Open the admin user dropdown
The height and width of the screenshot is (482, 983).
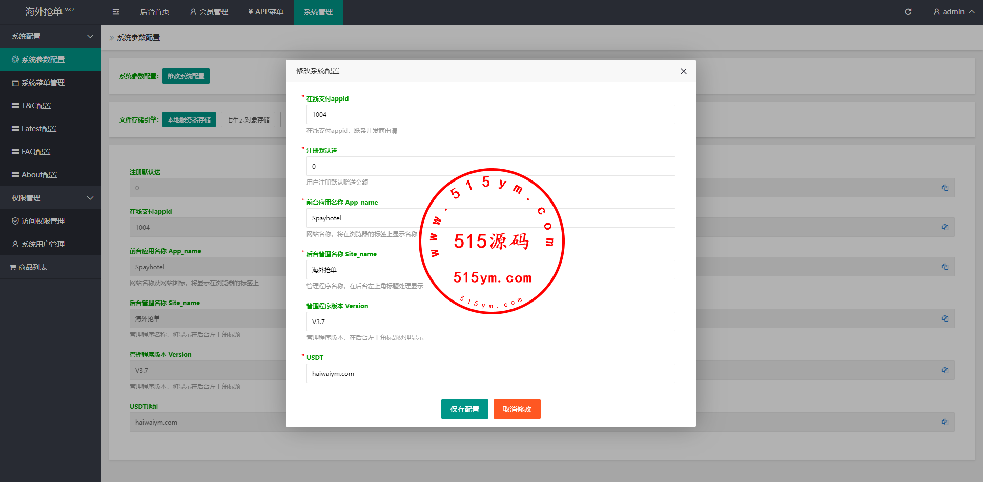tap(953, 12)
